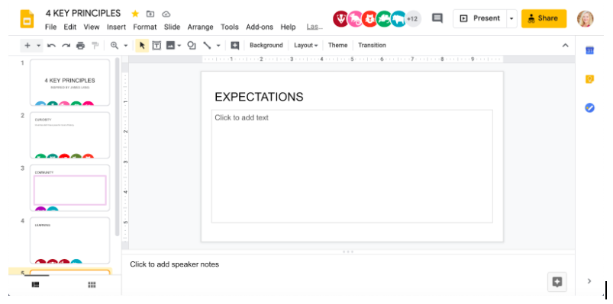The height and width of the screenshot is (304, 613).
Task: Click the Theme button
Action: [337, 45]
